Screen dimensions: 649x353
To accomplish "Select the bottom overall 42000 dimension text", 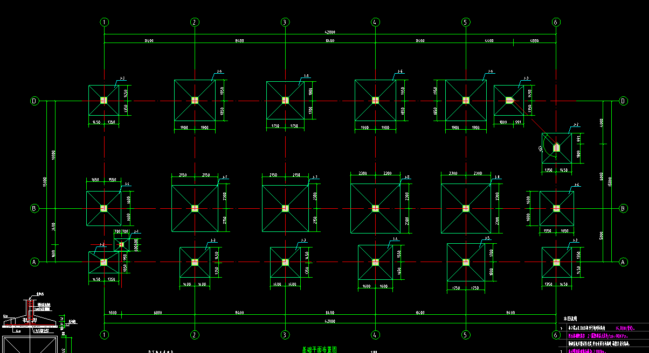I will [x=330, y=321].
